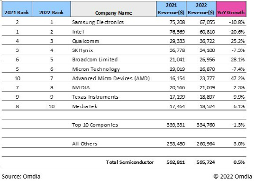Click Broadcom Limited's 28.1% growth cell

tap(238, 59)
